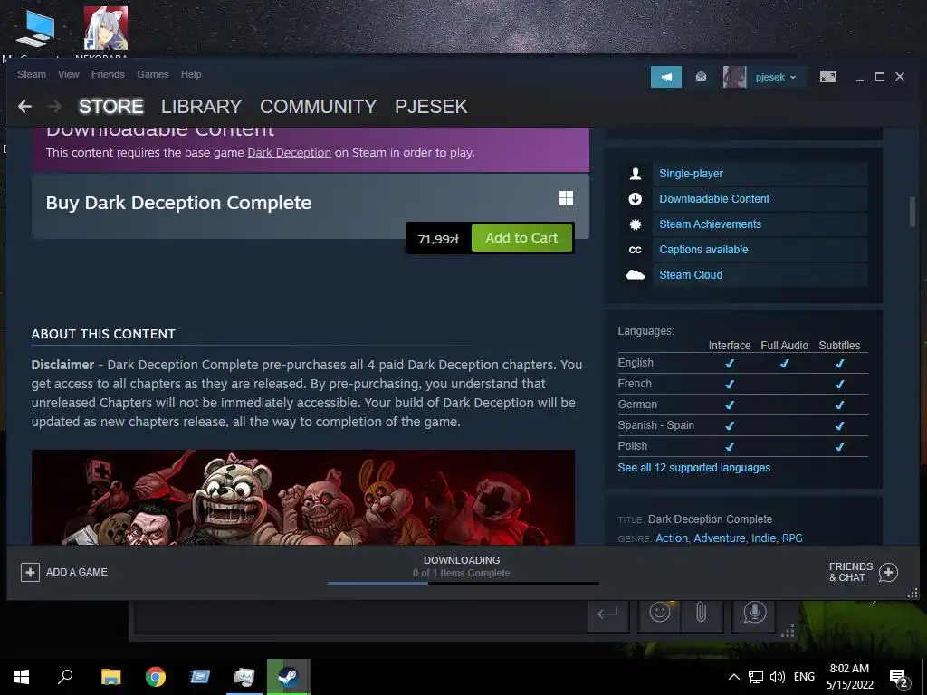Switch to the STORE tab

111,107
